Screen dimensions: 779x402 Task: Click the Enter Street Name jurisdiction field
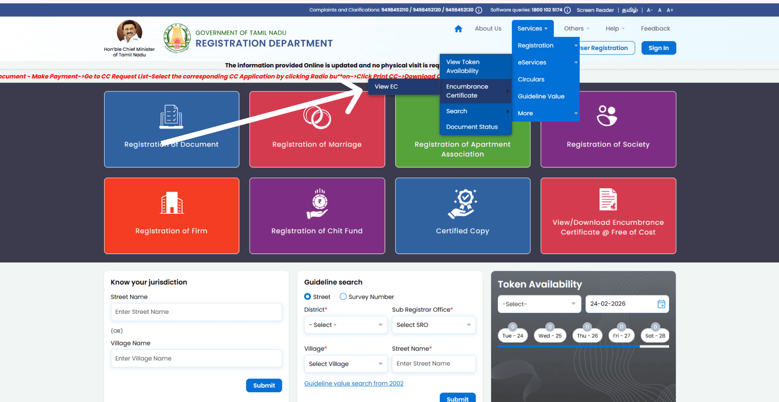tap(196, 312)
